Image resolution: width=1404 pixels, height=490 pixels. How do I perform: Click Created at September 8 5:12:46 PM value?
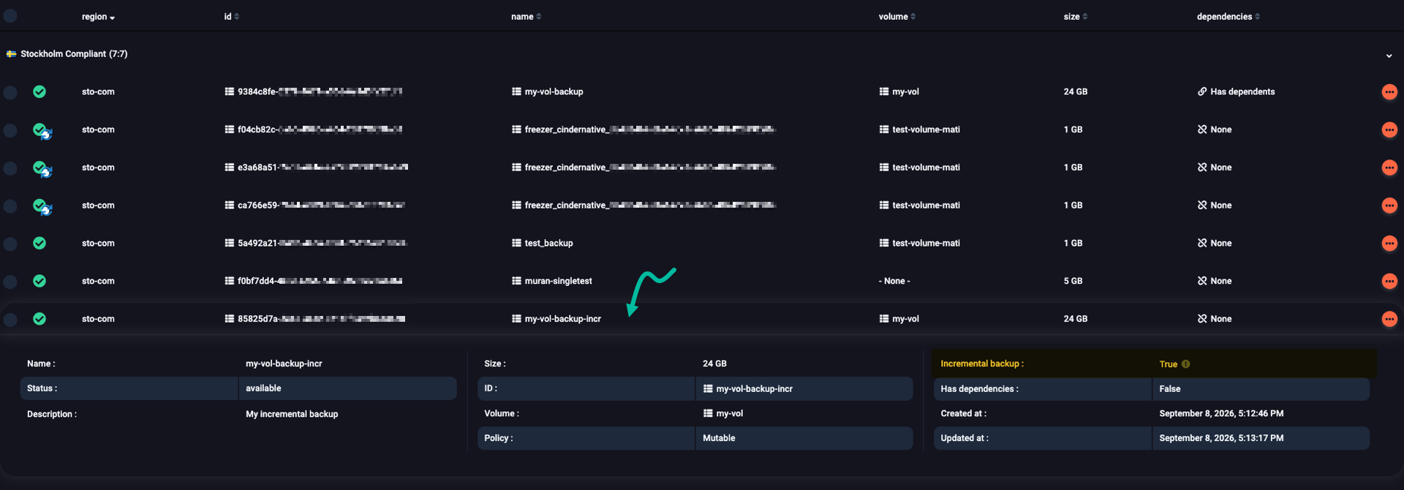pos(1221,413)
